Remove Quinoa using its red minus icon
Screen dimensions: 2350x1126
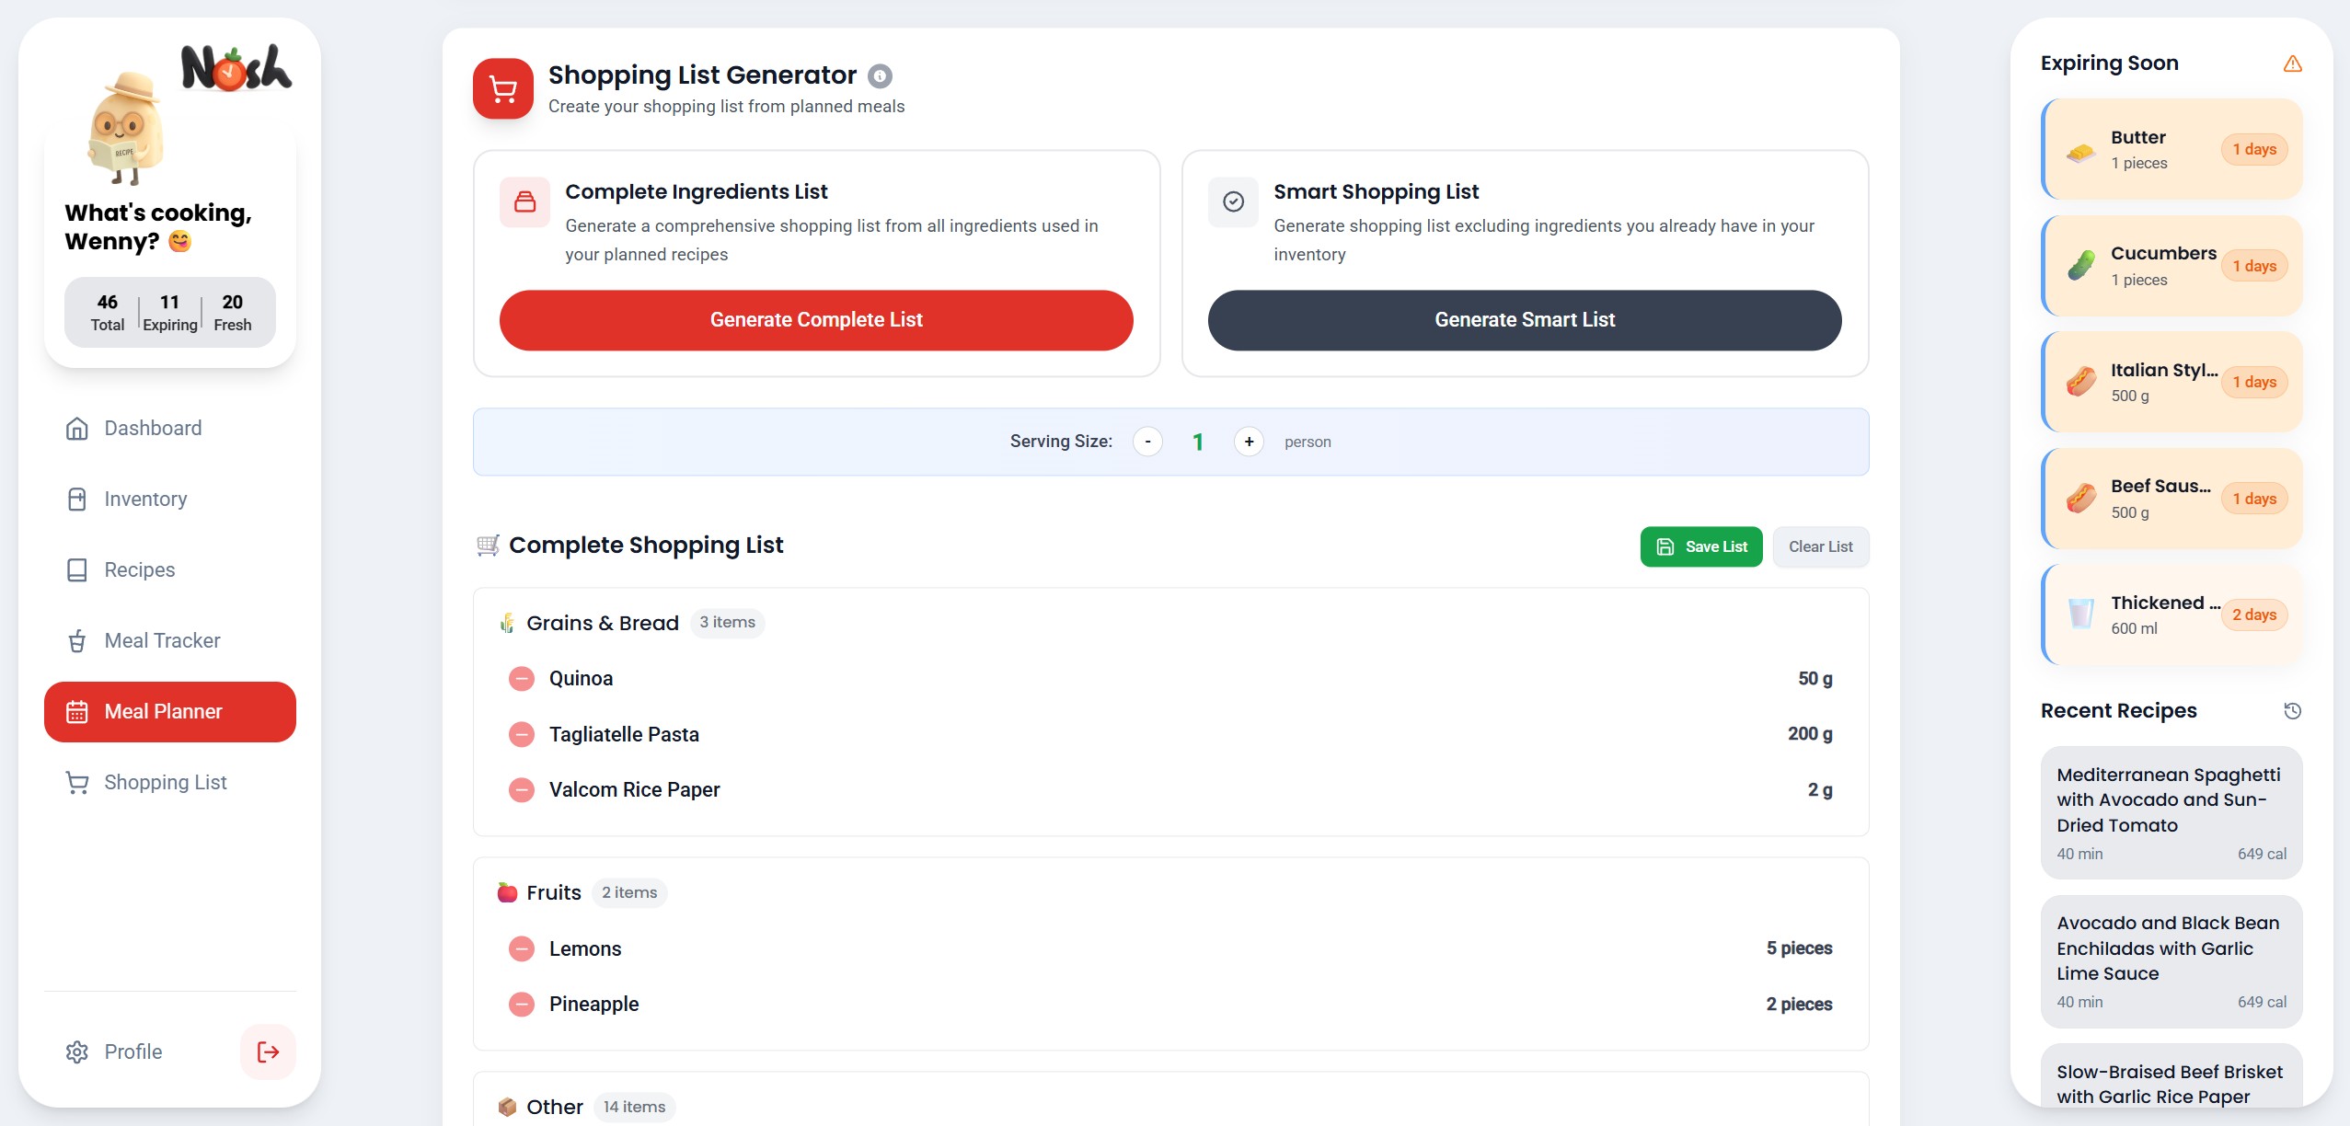pos(522,679)
